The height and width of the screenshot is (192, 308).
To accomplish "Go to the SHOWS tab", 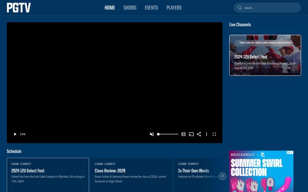I will click(130, 8).
